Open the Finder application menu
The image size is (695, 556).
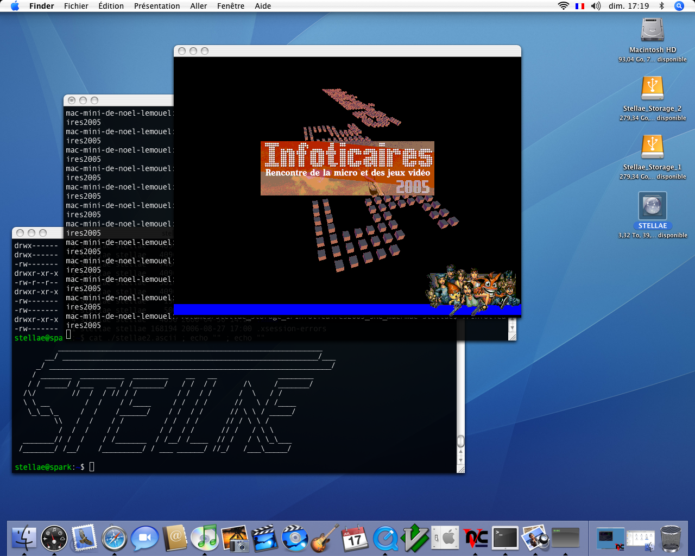42,6
